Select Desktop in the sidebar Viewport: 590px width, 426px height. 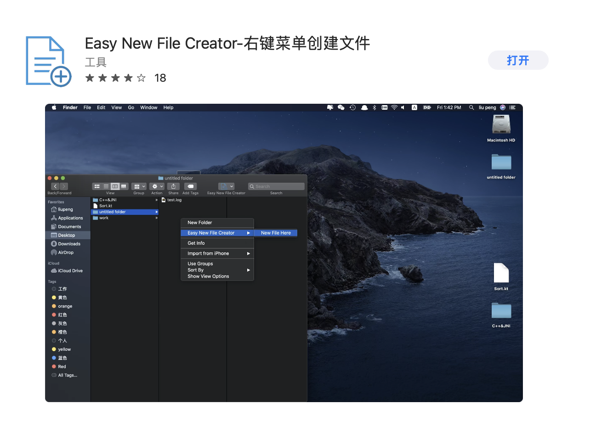point(68,235)
